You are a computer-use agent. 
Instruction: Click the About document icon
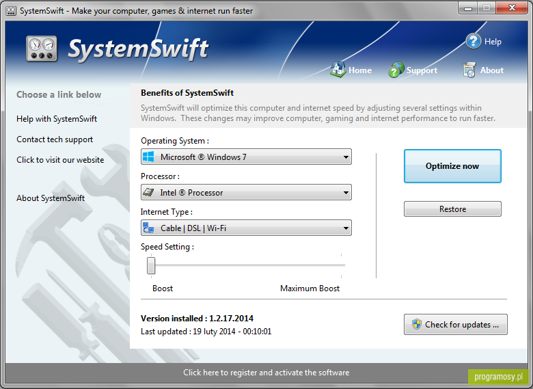click(x=469, y=70)
